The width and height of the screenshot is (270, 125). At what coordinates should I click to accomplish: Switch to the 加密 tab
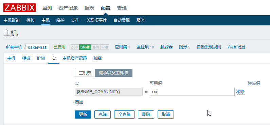point(98,58)
